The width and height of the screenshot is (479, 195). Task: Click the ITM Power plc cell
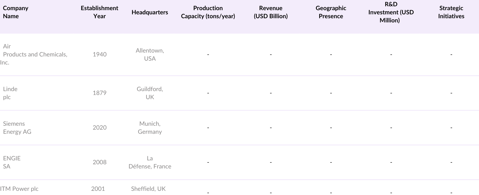(19, 189)
